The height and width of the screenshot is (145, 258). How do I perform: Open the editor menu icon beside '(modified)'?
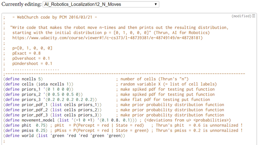click(254, 16)
